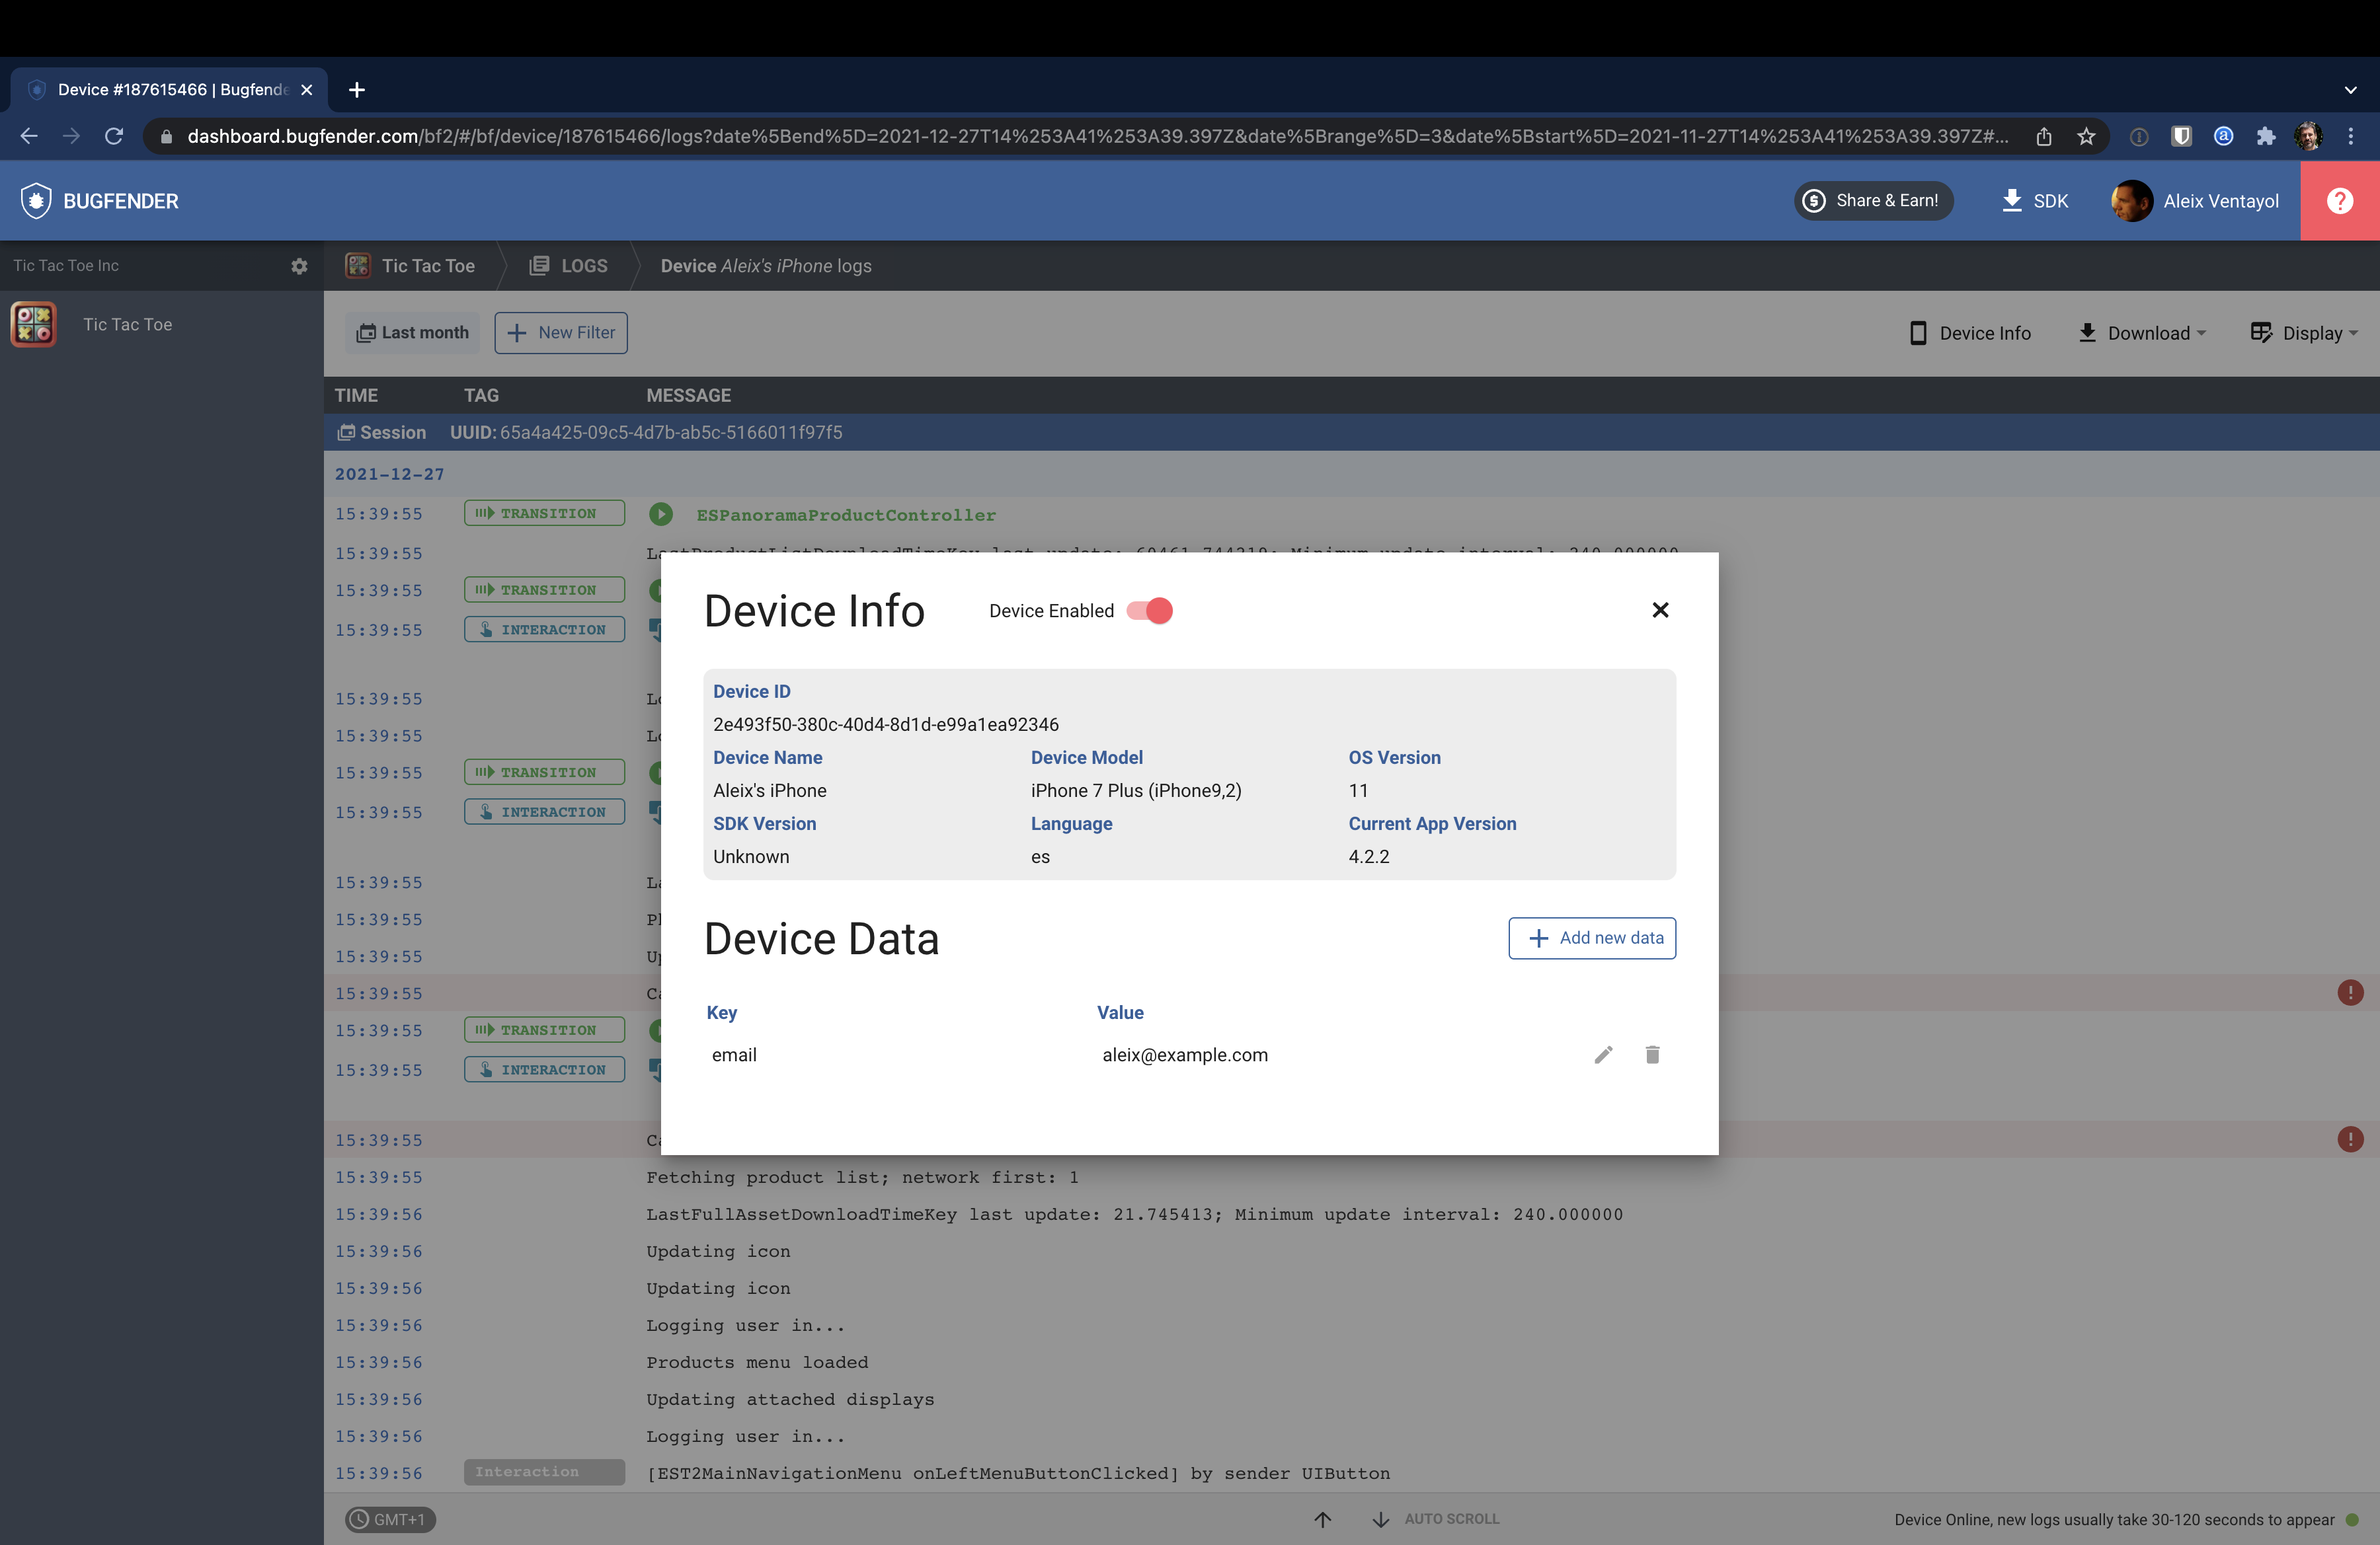2380x1545 pixels.
Task: Bookmark page with star icon
Action: (2086, 136)
